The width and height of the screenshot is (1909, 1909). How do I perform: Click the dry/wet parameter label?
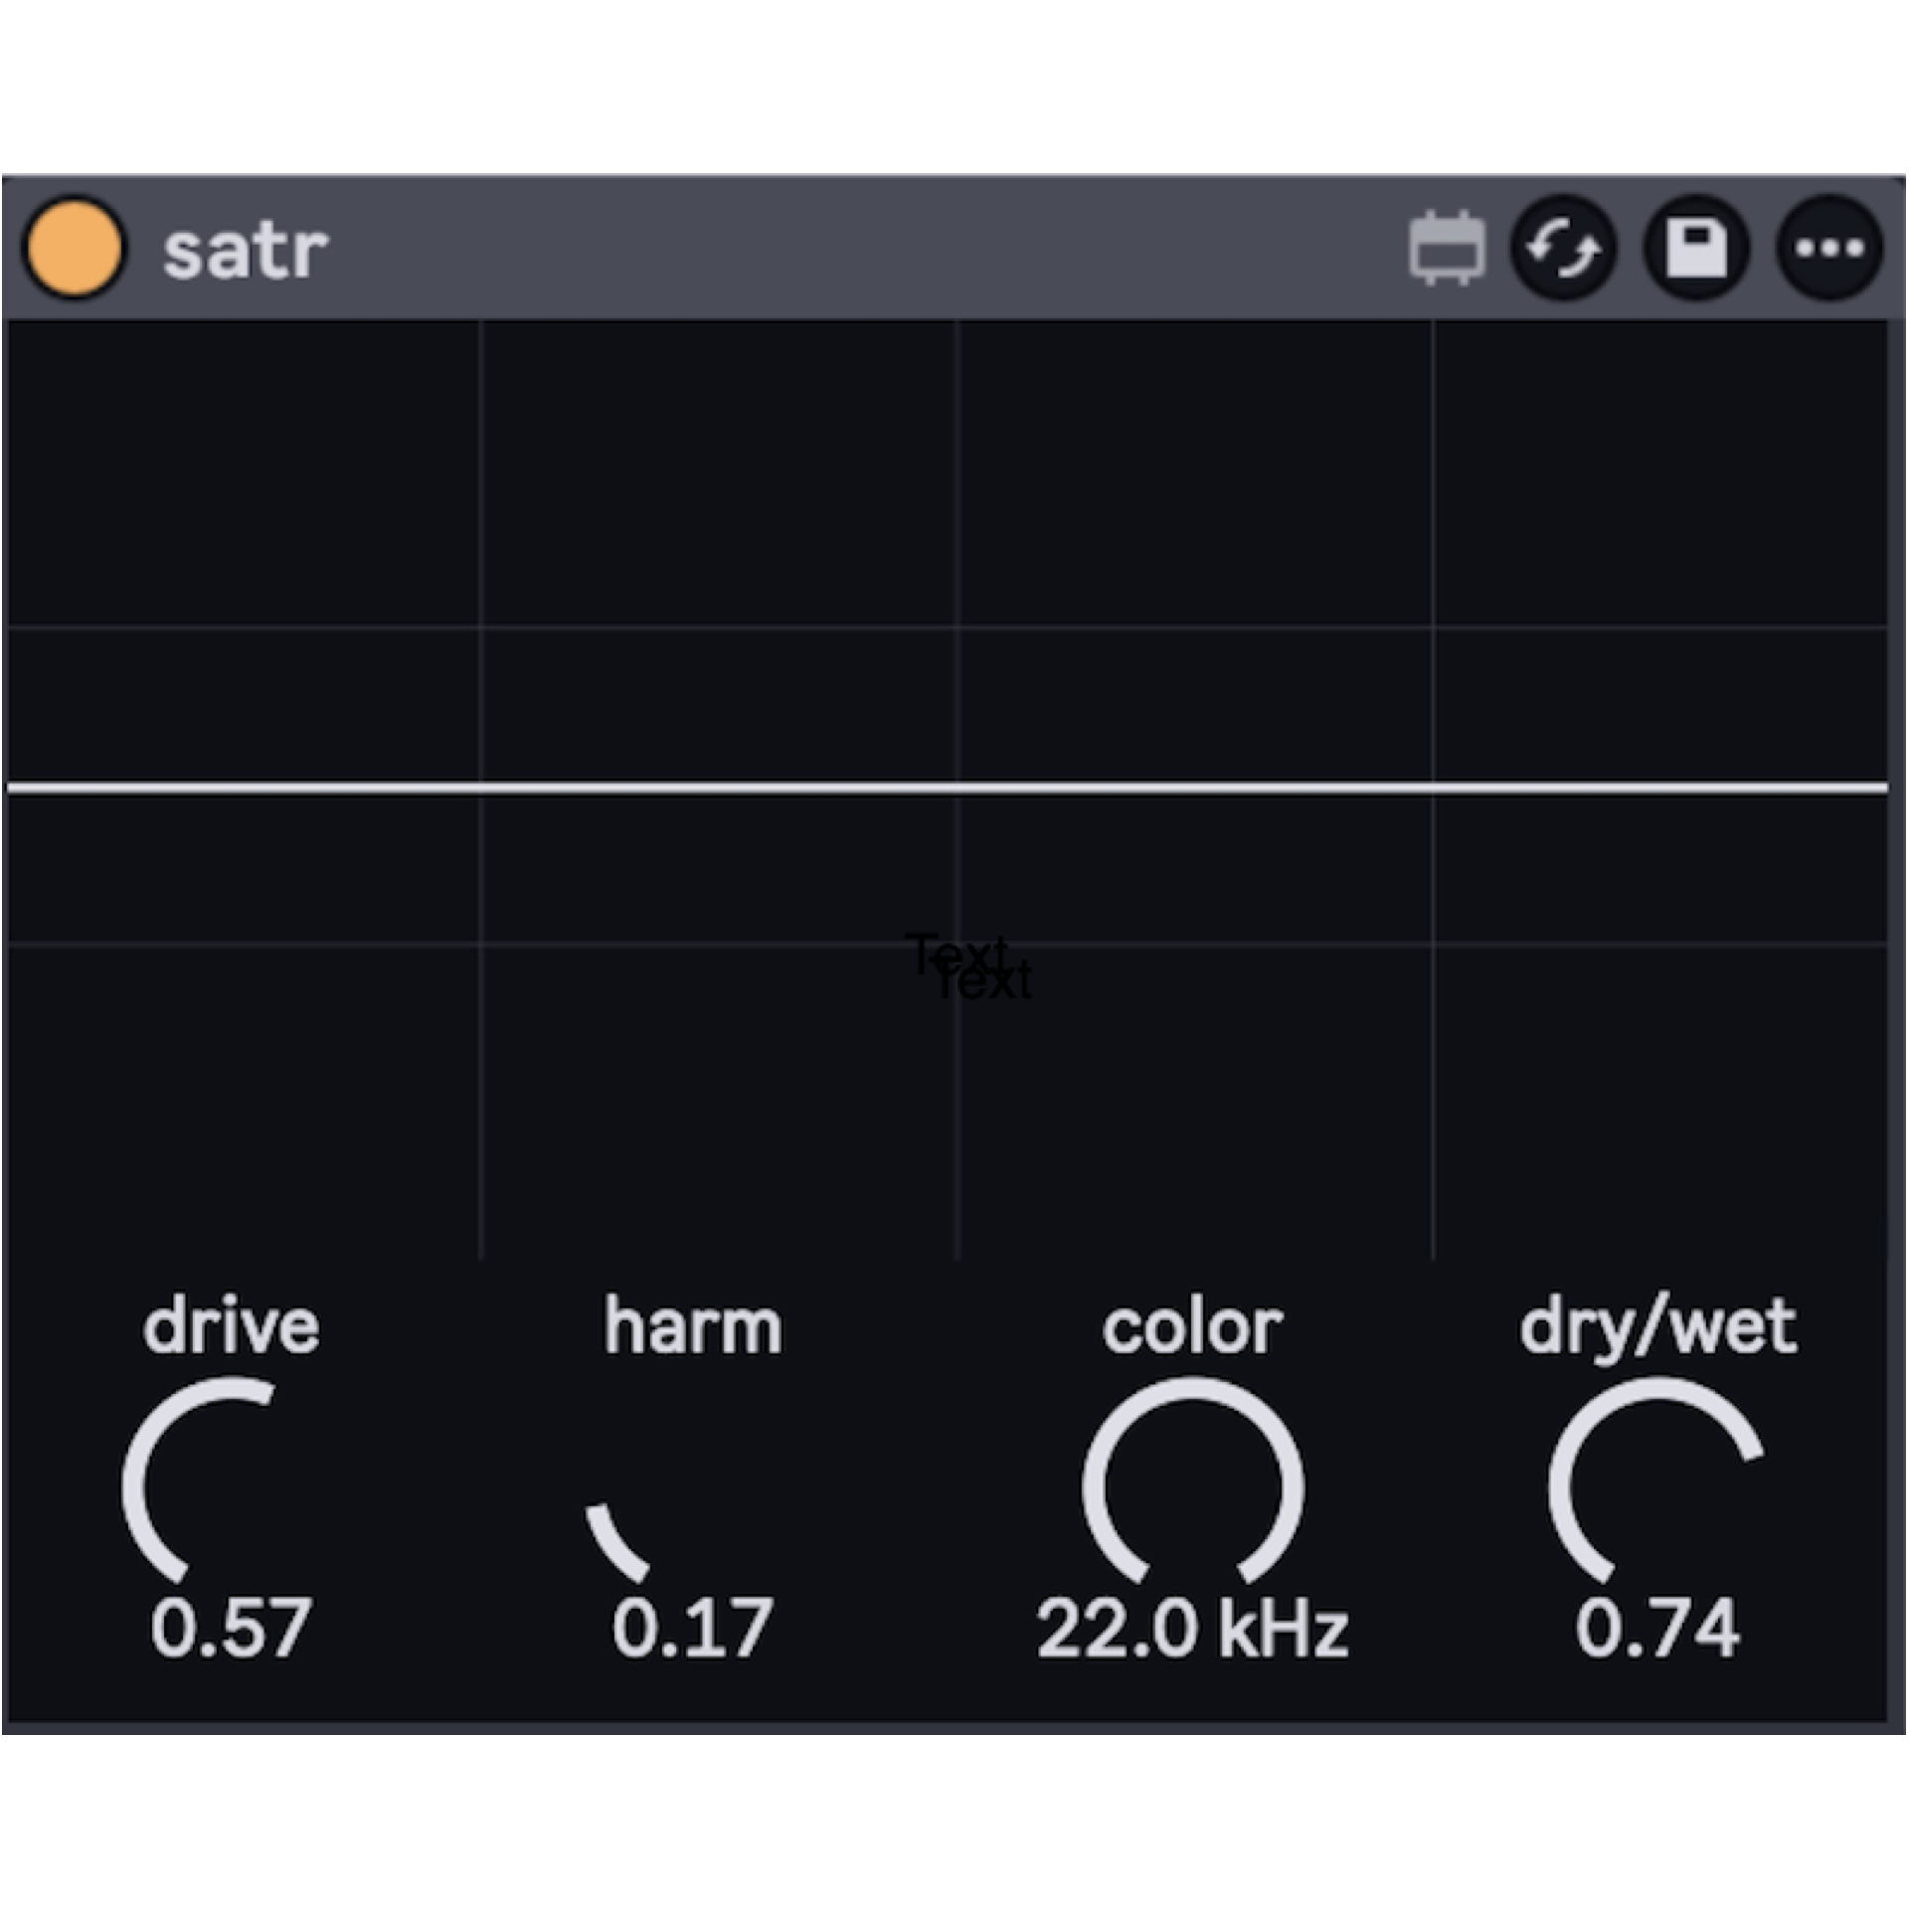click(x=1657, y=1326)
